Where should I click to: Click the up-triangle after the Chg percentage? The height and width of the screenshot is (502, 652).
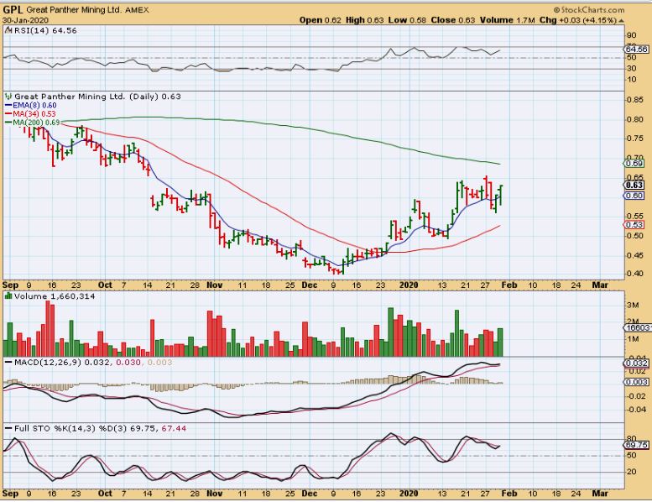click(621, 20)
